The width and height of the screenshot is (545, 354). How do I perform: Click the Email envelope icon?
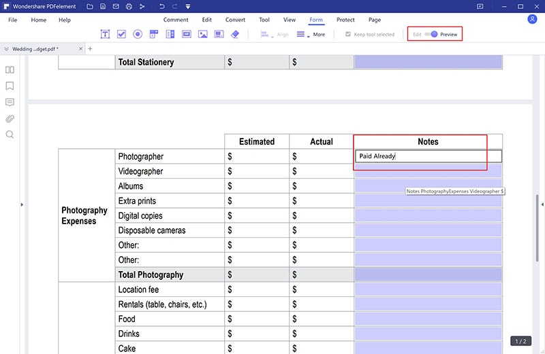(x=116, y=6)
